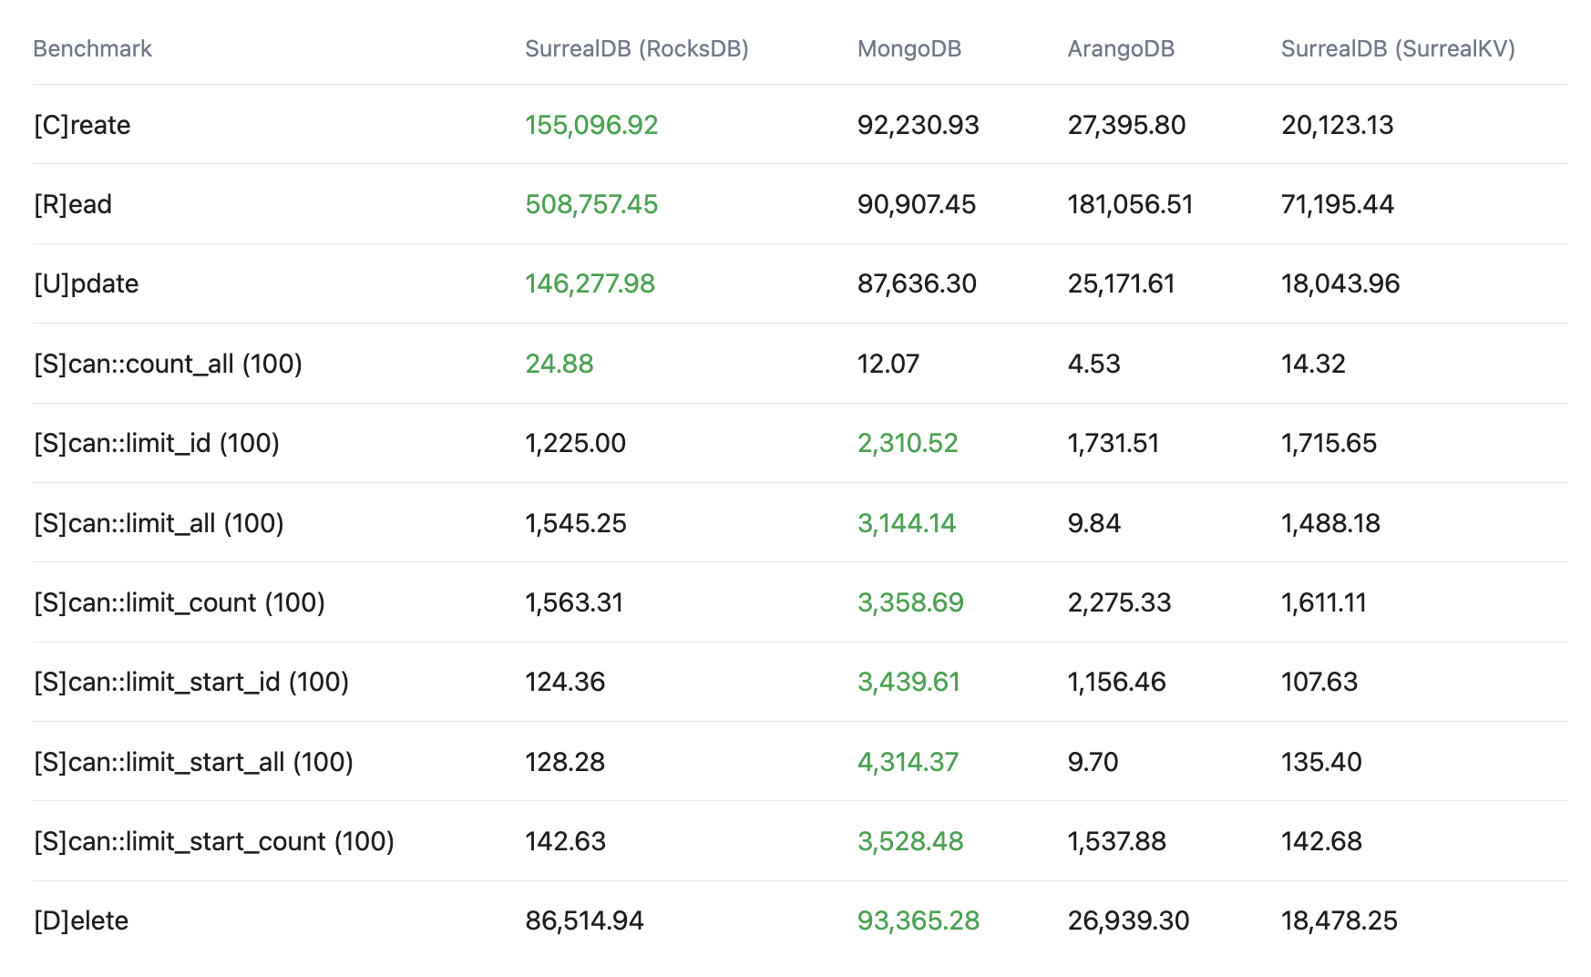Select the [S]can::limit_start_count (100) label

214,841
